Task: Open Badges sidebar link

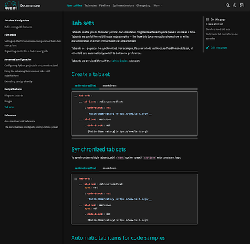Action: pyautogui.click(x=8, y=101)
